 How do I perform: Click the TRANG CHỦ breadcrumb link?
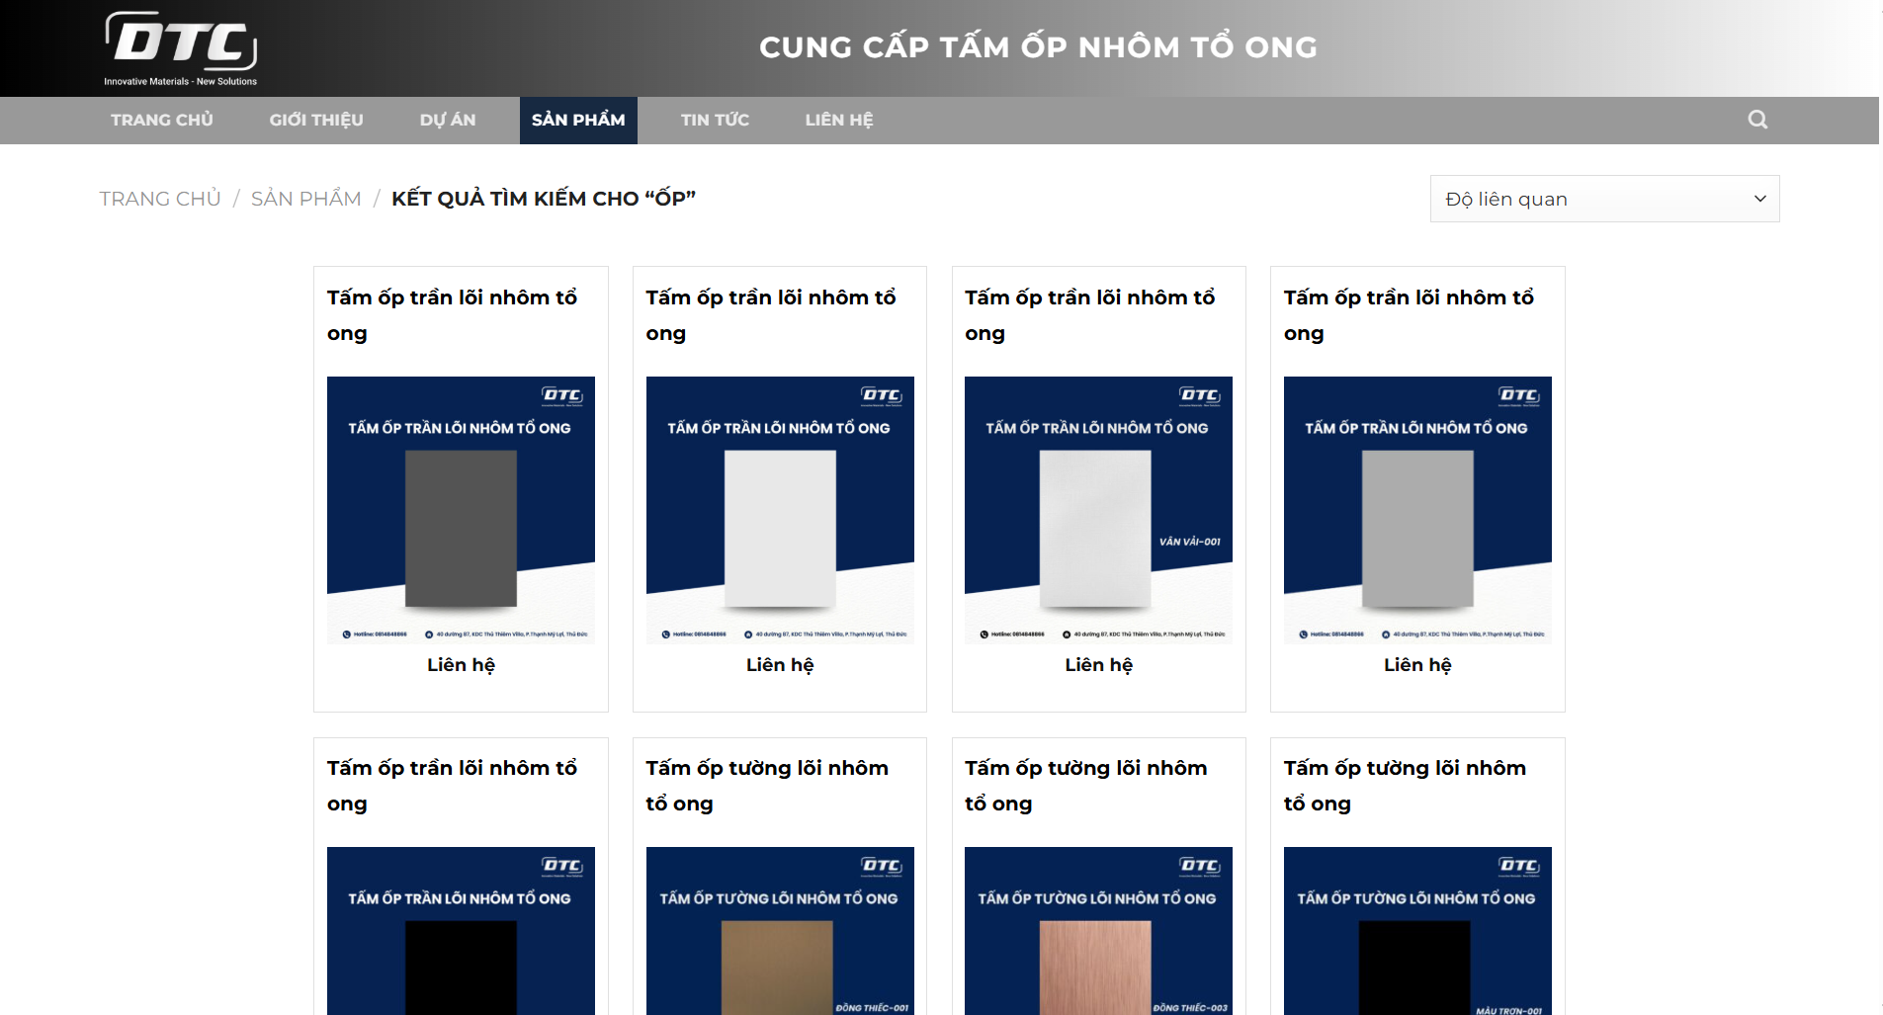point(160,199)
